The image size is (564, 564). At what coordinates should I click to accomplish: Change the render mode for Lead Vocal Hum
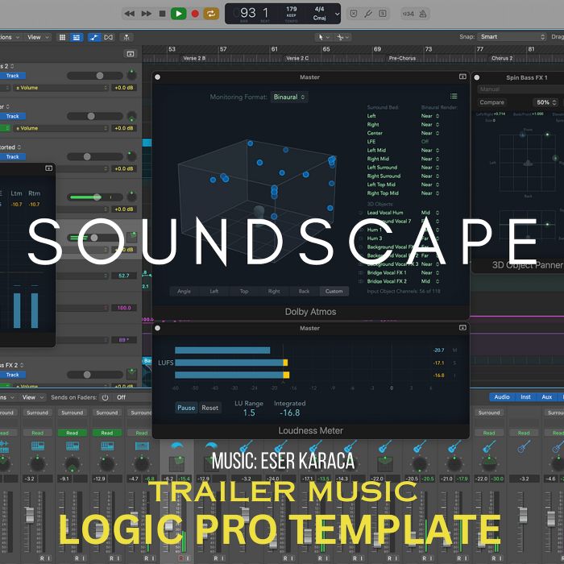430,213
